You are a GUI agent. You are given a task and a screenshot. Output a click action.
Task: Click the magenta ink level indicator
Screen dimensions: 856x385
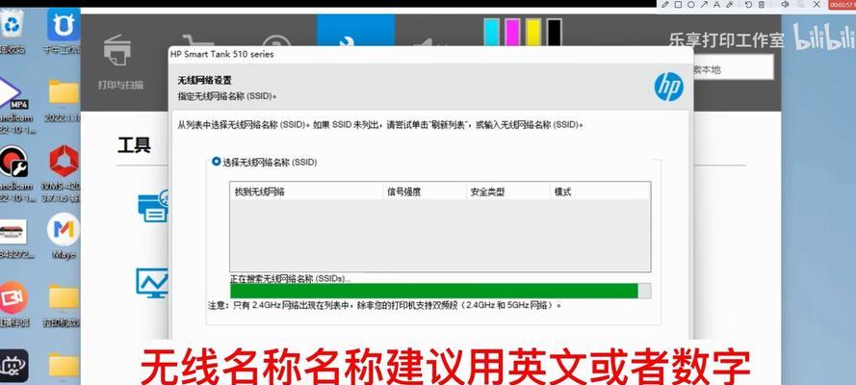click(511, 32)
